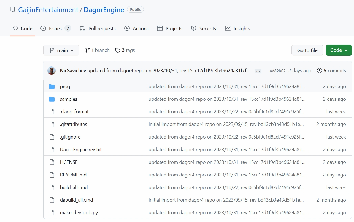Click the latest commit message text in the header
The image size is (354, 222).
pos(169,71)
